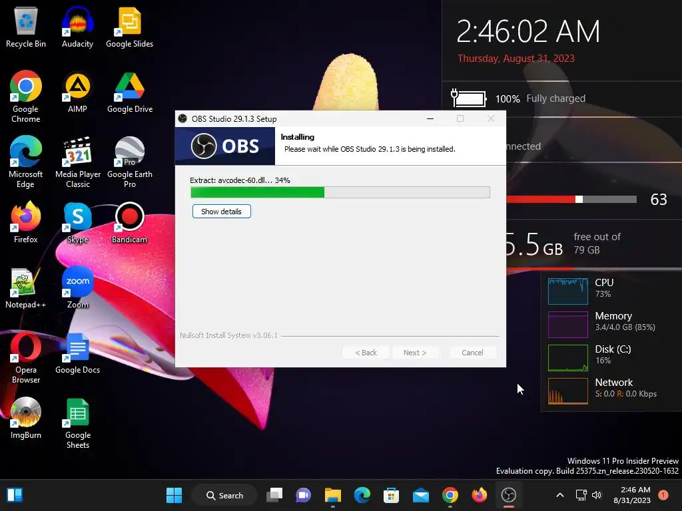Launch Audacity from the desktop

pyautogui.click(x=77, y=26)
